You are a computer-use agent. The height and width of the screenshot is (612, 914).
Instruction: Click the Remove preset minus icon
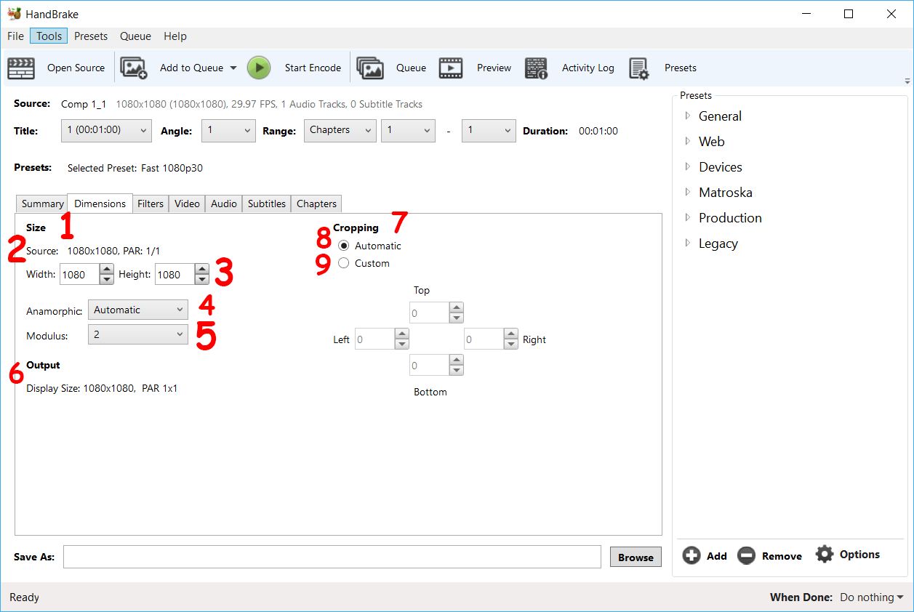point(746,555)
